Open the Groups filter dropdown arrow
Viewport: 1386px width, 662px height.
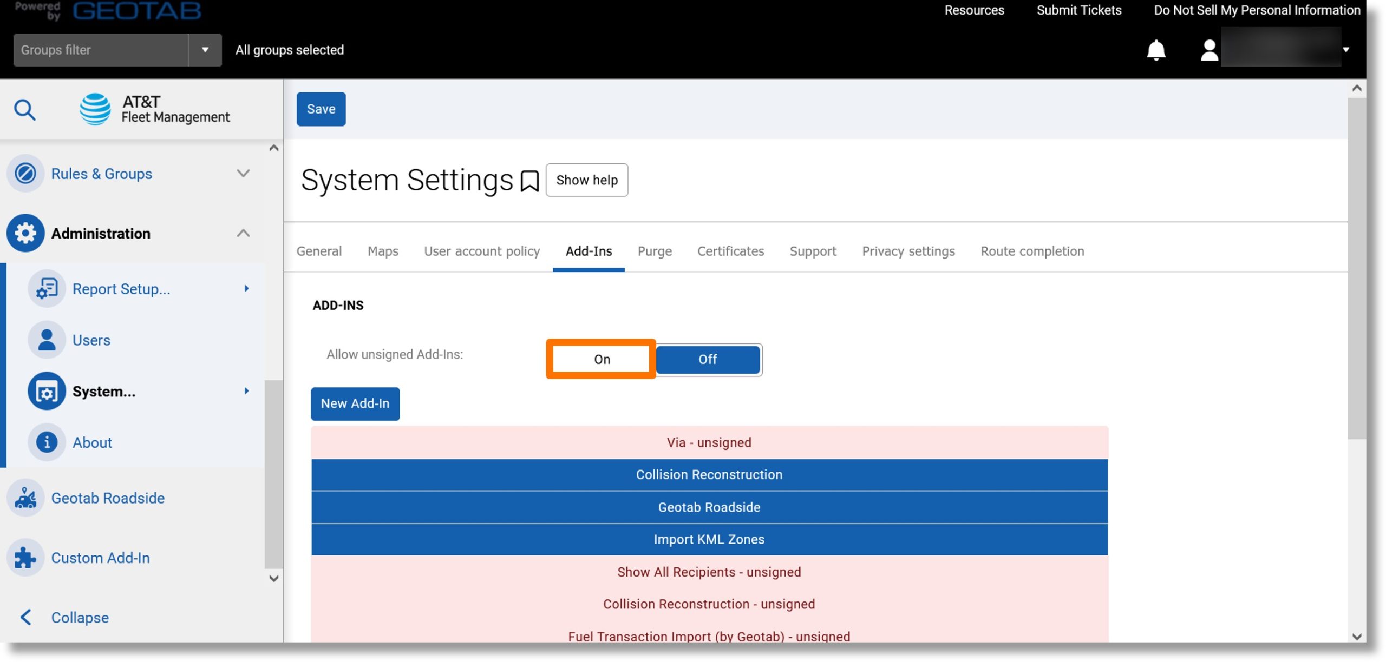coord(205,50)
